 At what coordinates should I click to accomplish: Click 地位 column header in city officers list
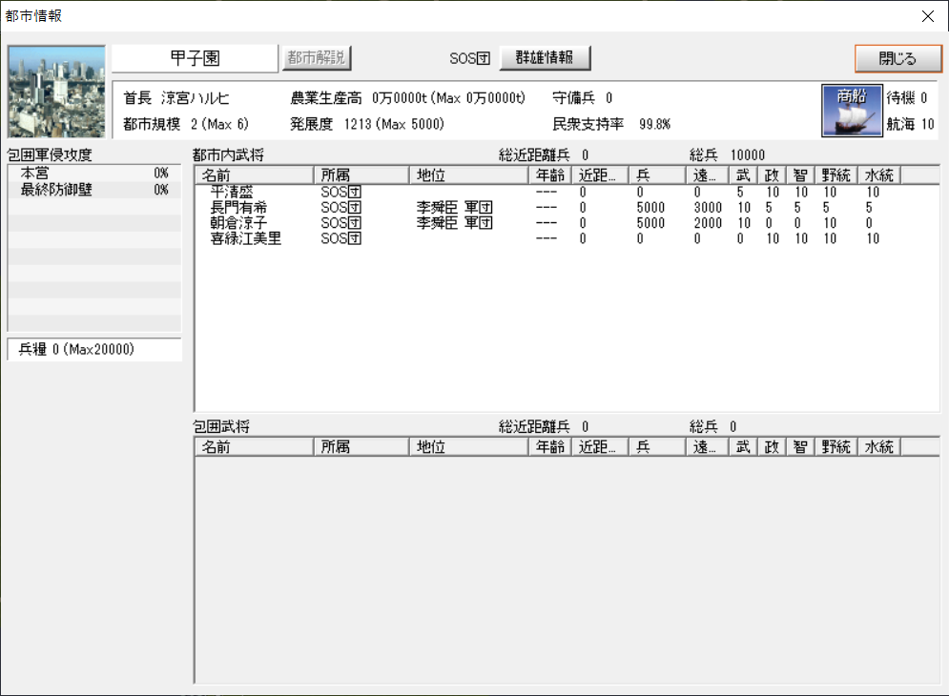[x=467, y=174]
